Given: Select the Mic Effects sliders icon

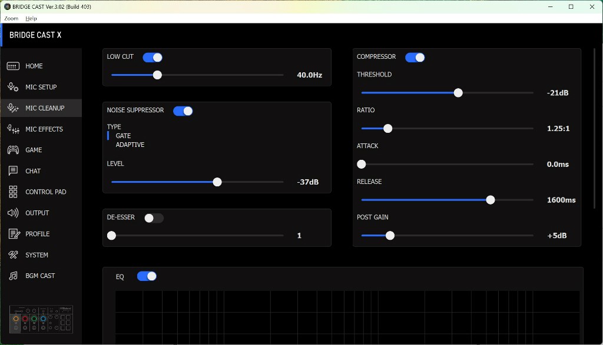Looking at the screenshot, I should (x=13, y=129).
